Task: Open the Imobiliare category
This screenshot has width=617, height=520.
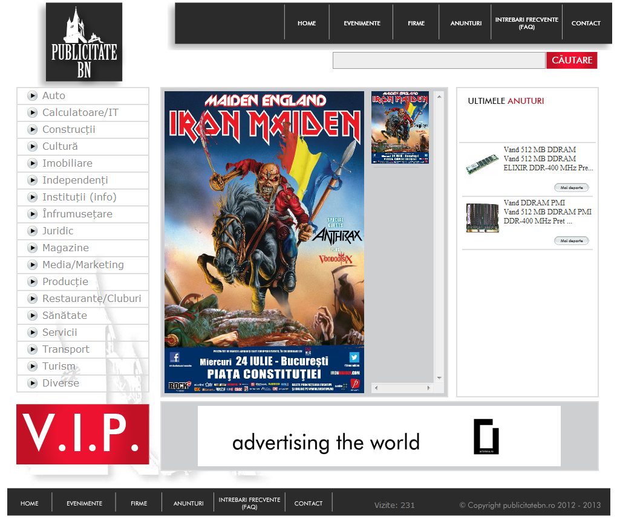Action: (x=67, y=163)
